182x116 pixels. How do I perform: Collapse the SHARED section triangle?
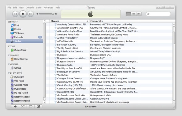(9, 55)
